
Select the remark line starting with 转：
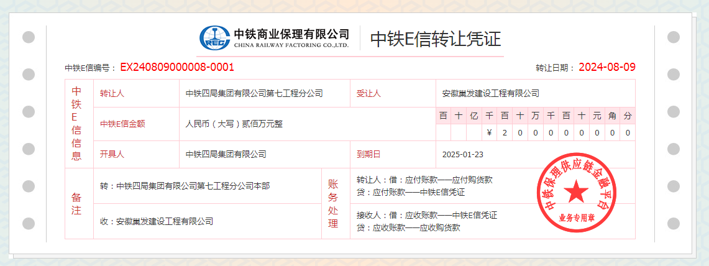[185, 185]
